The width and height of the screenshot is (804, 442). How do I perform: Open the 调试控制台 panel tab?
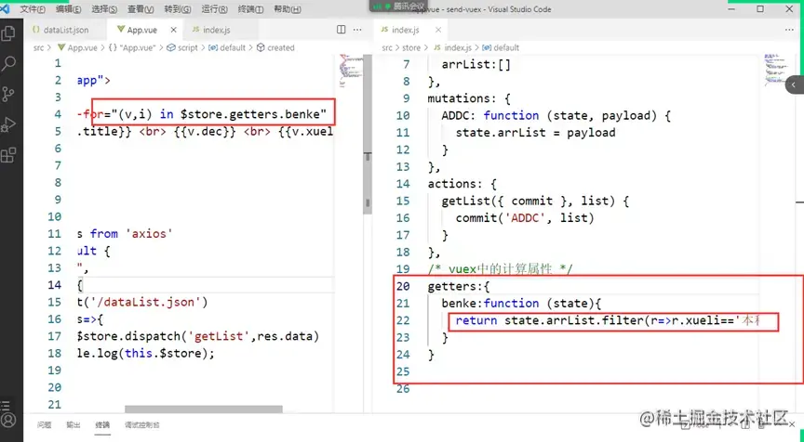[142, 424]
